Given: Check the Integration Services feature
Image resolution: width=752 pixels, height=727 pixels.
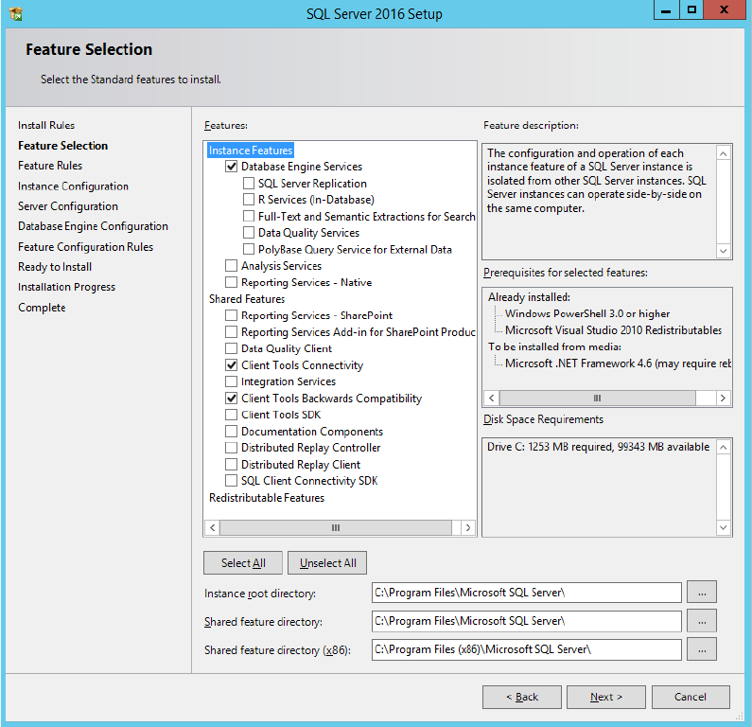Looking at the screenshot, I should click(x=231, y=381).
